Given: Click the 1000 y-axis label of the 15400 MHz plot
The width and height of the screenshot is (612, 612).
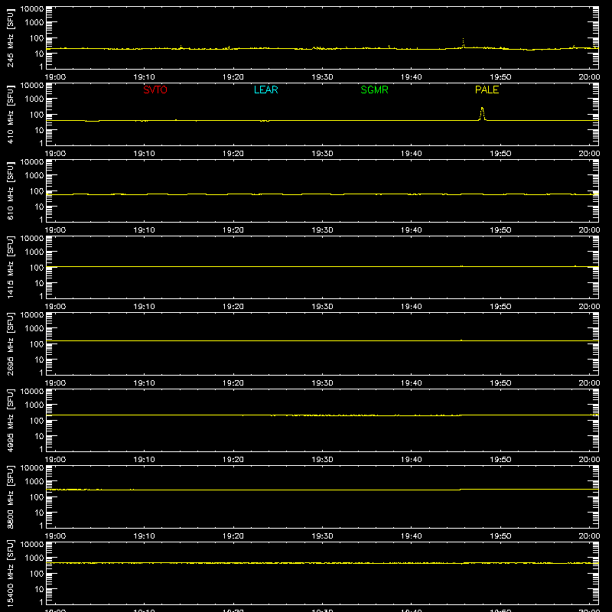Looking at the screenshot, I should [x=34, y=558].
